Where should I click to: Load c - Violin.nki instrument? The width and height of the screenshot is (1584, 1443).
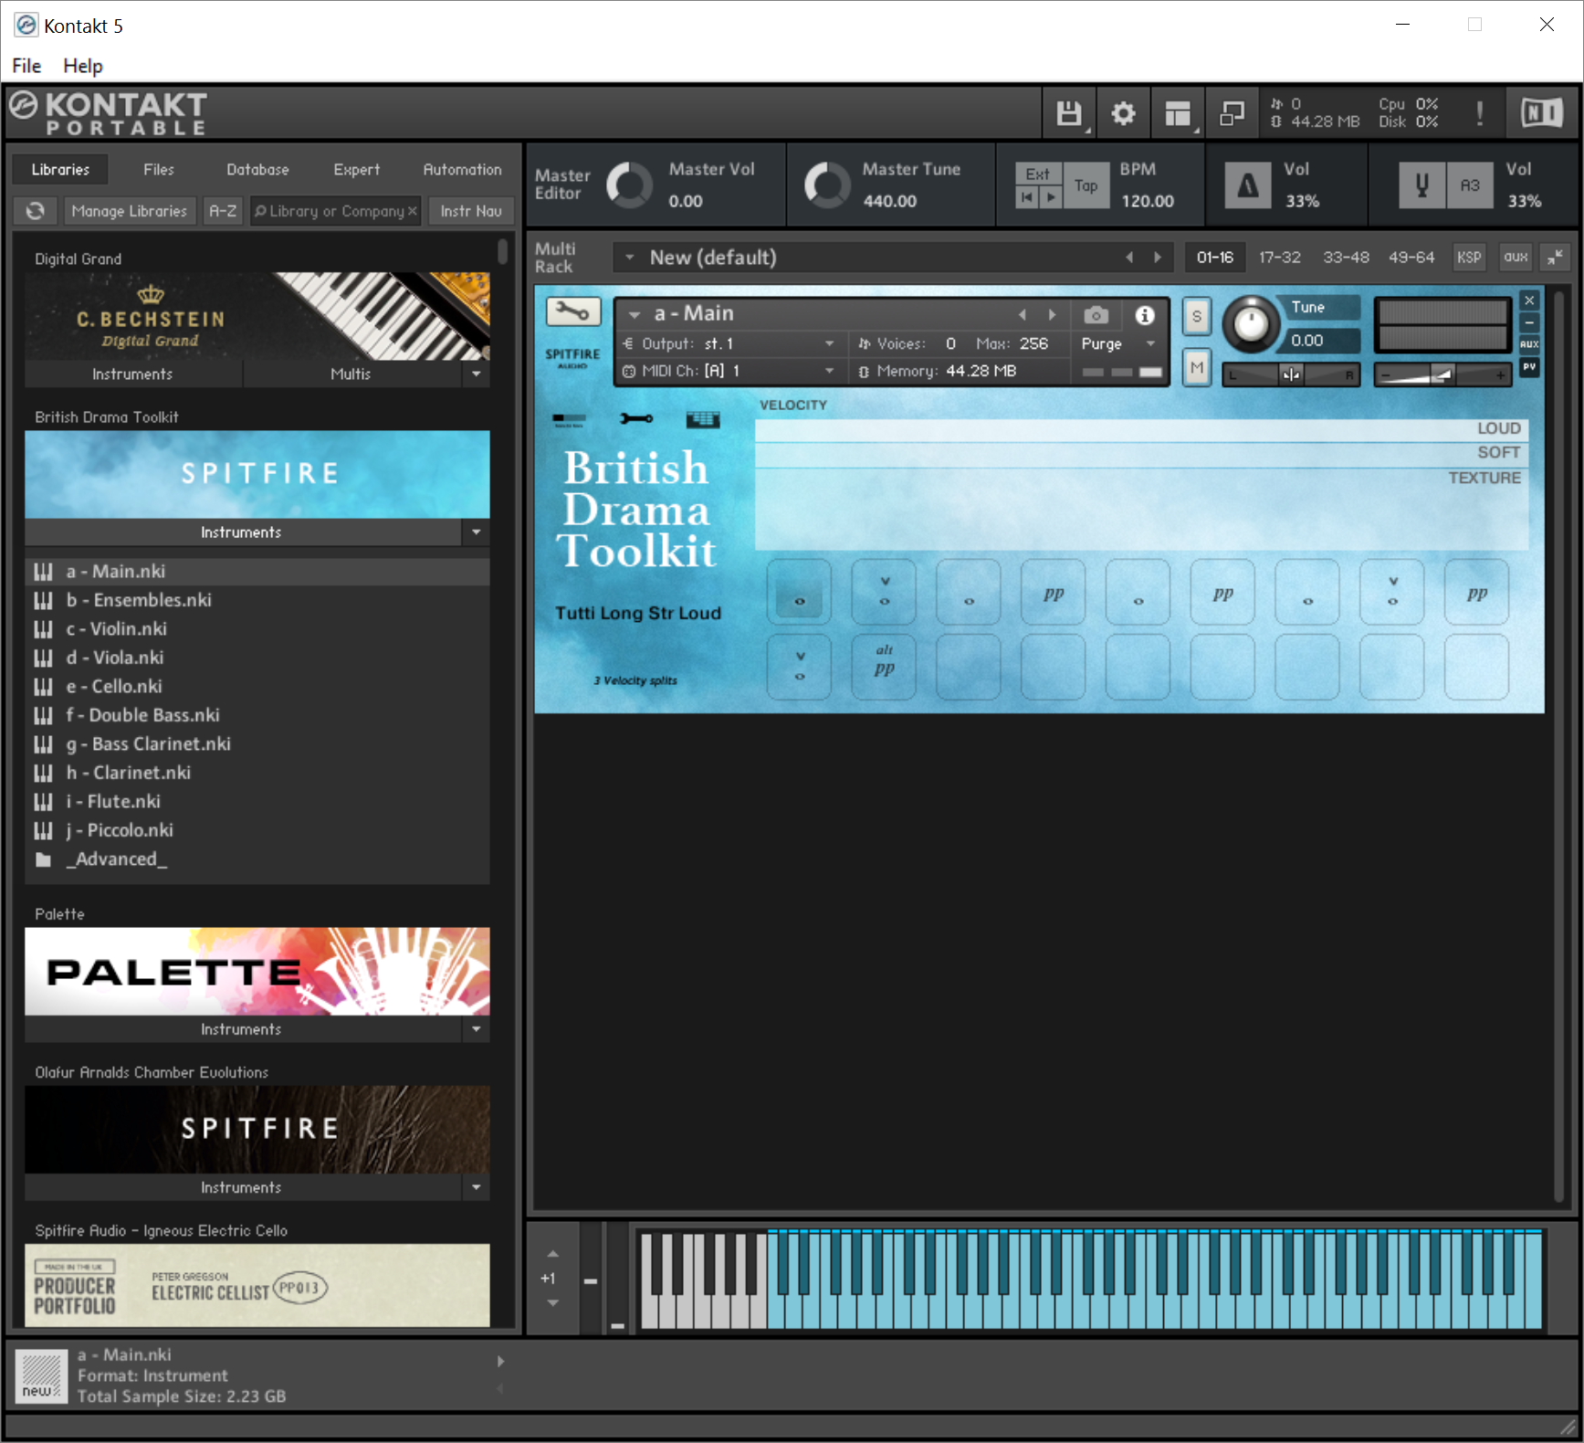pyautogui.click(x=257, y=629)
